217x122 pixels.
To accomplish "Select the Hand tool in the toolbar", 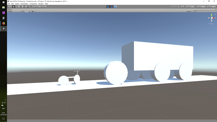I will [x=10, y=7].
